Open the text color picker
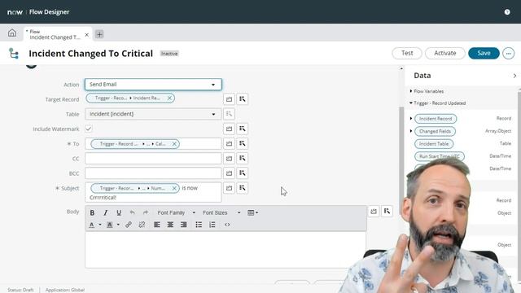The height and width of the screenshot is (293, 521). (94, 225)
